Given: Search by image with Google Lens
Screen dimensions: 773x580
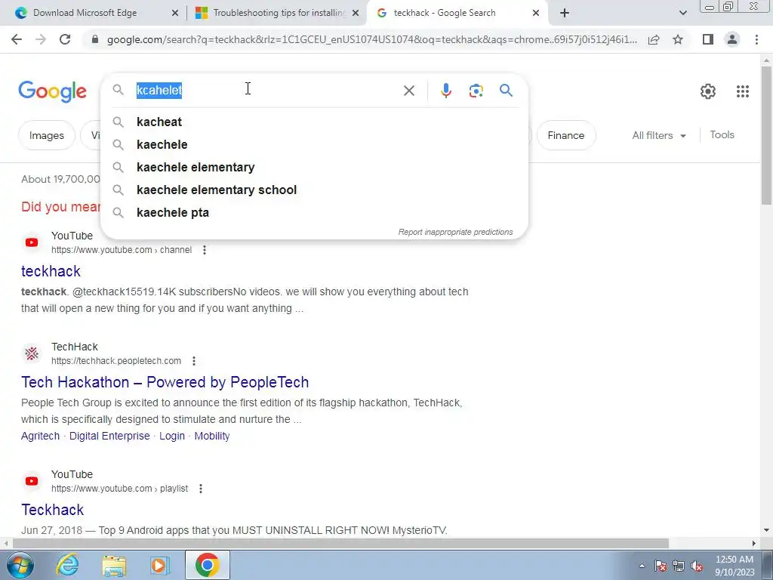Looking at the screenshot, I should pos(476,91).
